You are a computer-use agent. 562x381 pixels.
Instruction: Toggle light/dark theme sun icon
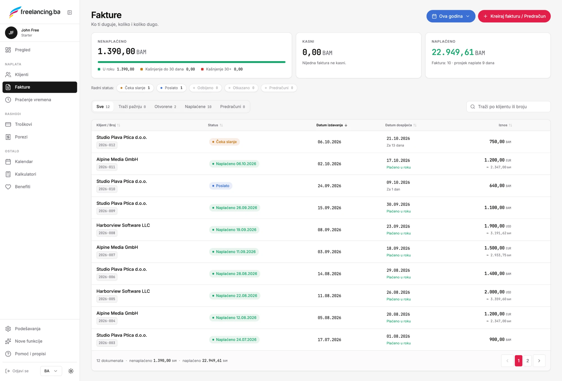(71, 371)
